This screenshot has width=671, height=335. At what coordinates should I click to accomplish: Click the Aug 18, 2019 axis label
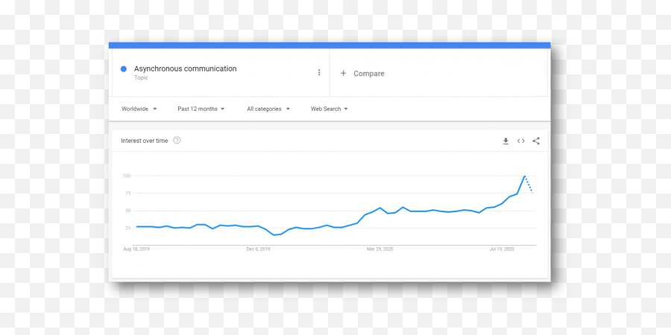(x=136, y=249)
